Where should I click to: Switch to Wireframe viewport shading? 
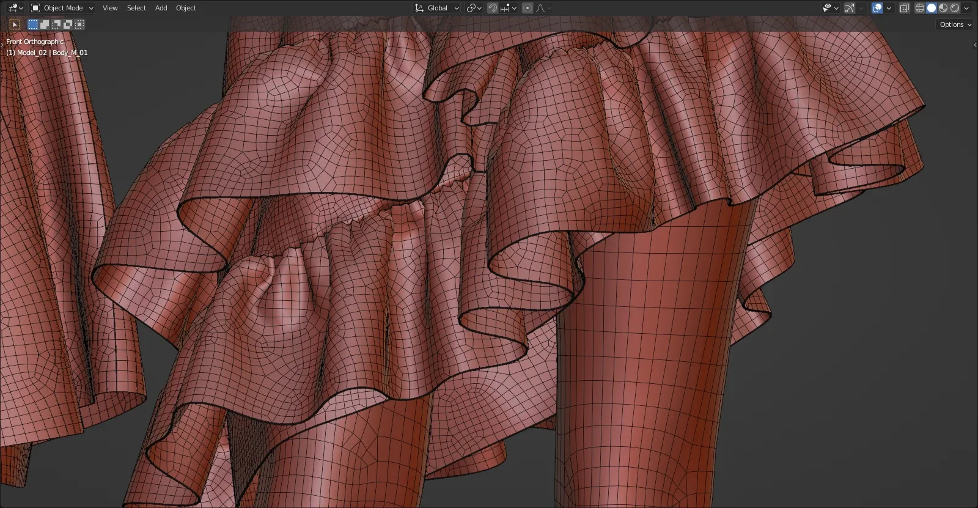tap(919, 8)
